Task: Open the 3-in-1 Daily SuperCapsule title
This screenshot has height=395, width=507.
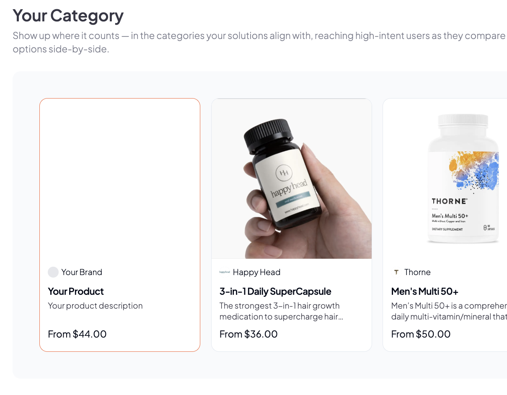Action: pyautogui.click(x=275, y=291)
